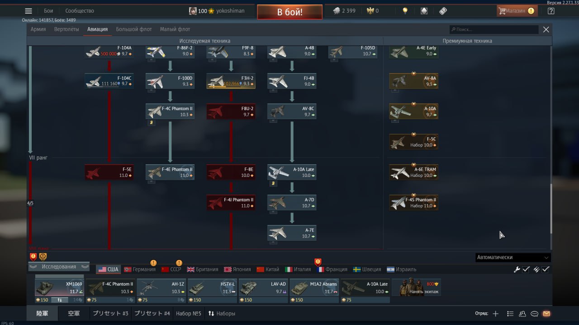Select Китай nation flag

(x=268, y=269)
